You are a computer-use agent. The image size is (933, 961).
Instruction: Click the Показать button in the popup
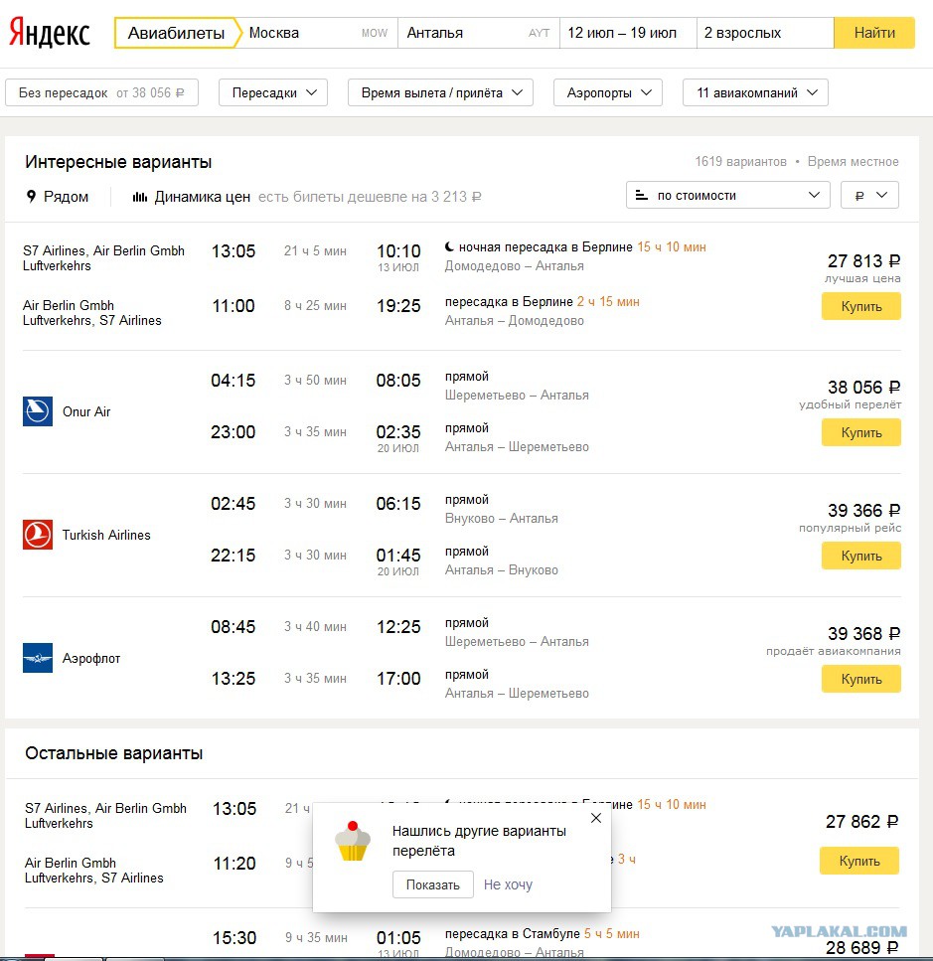pyautogui.click(x=432, y=884)
